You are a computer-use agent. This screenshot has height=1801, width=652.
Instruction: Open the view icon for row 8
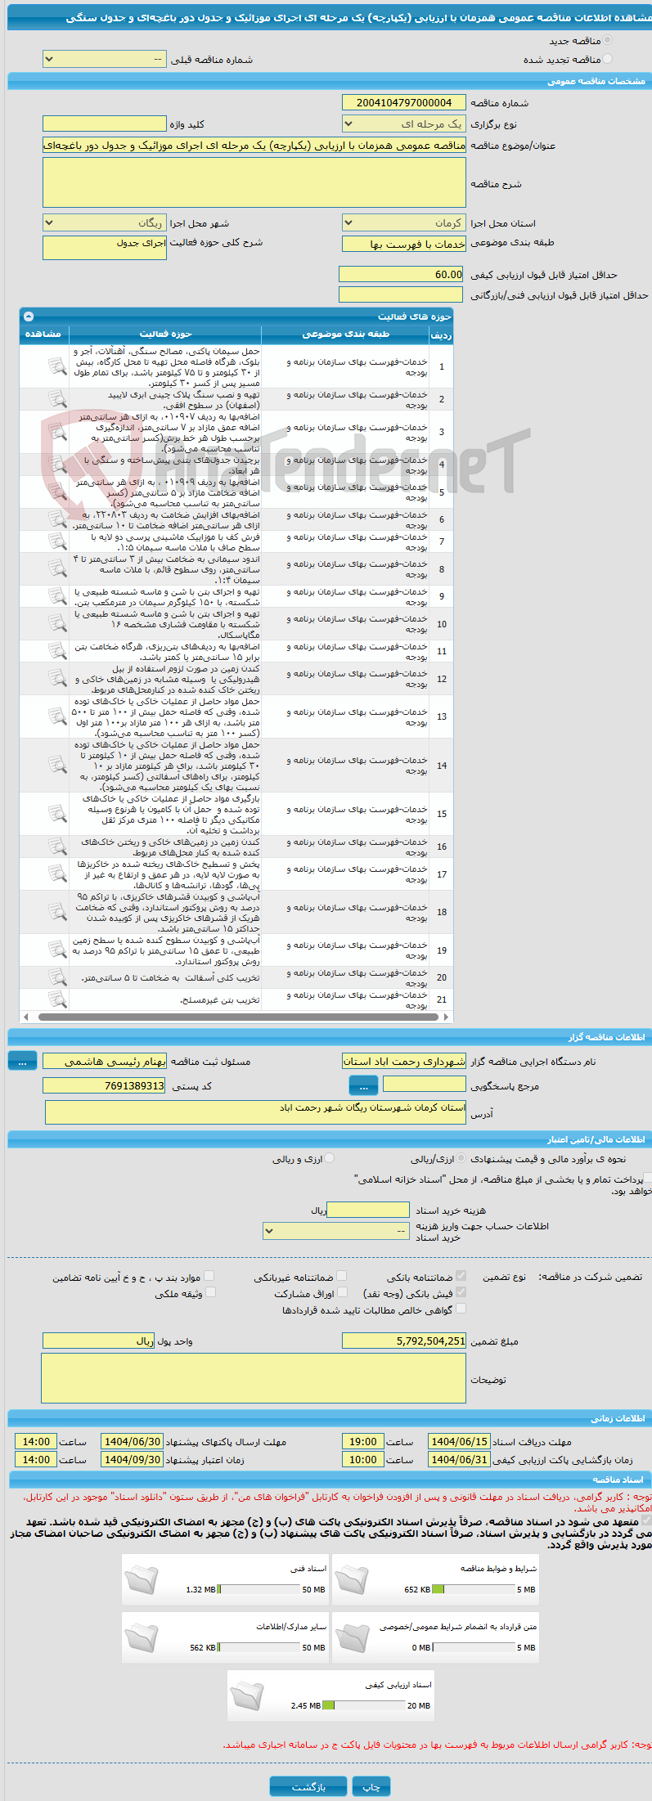57,568
